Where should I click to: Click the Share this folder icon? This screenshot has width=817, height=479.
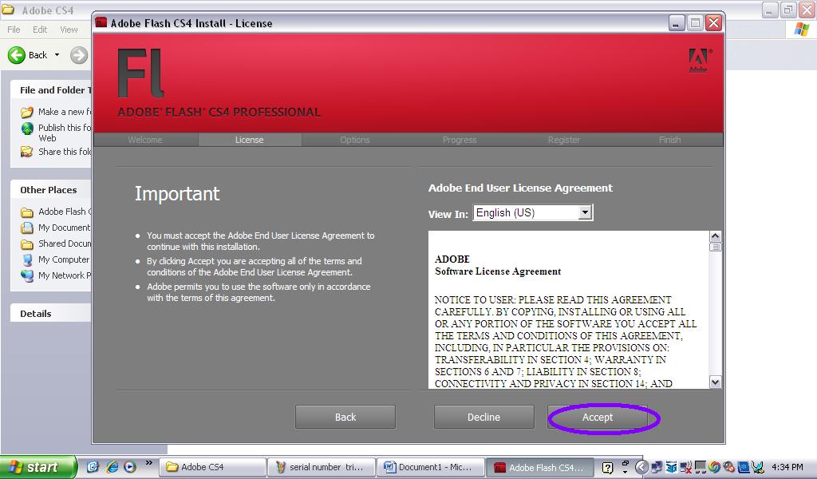click(x=27, y=152)
